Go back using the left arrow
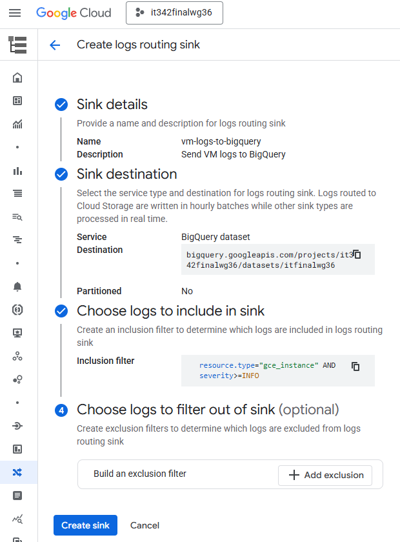This screenshot has height=542, width=400. 55,45
